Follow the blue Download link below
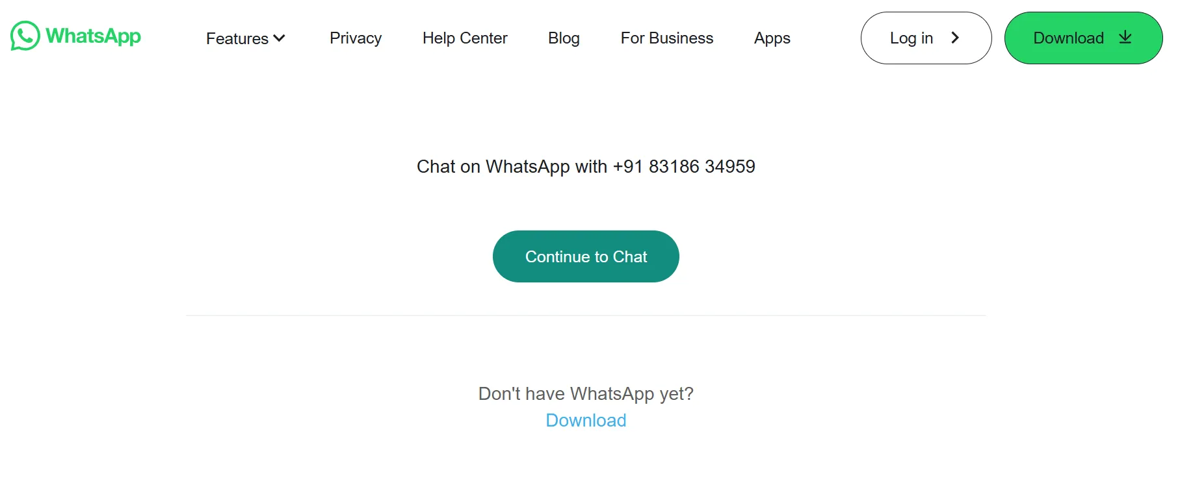The width and height of the screenshot is (1193, 483). [586, 420]
